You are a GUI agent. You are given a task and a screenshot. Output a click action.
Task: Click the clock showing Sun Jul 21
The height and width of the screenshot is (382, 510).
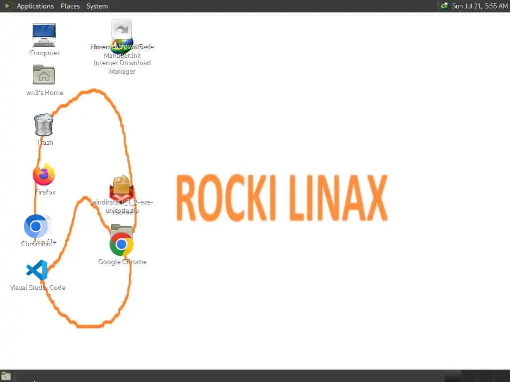tap(480, 6)
